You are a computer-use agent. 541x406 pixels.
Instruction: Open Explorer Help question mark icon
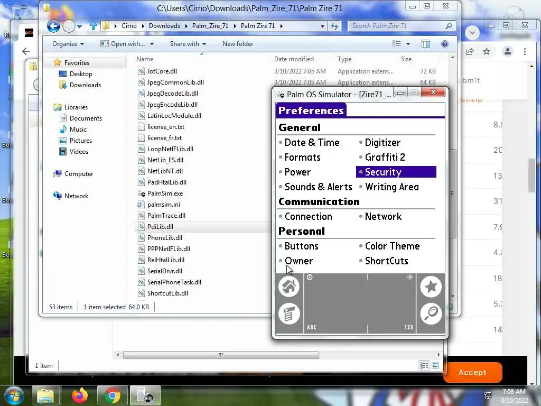pyautogui.click(x=445, y=44)
